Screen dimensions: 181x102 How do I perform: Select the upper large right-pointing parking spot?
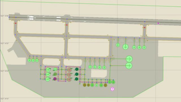pos(129,59)
